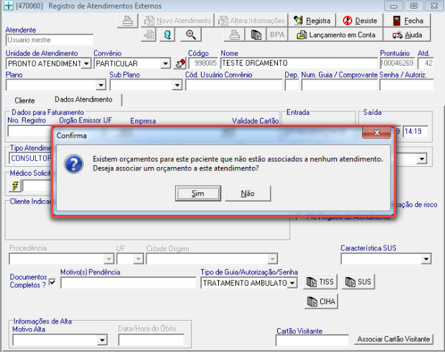The width and height of the screenshot is (445, 352).
Task: Click the green cross application icon in title bar
Action: [8, 6]
